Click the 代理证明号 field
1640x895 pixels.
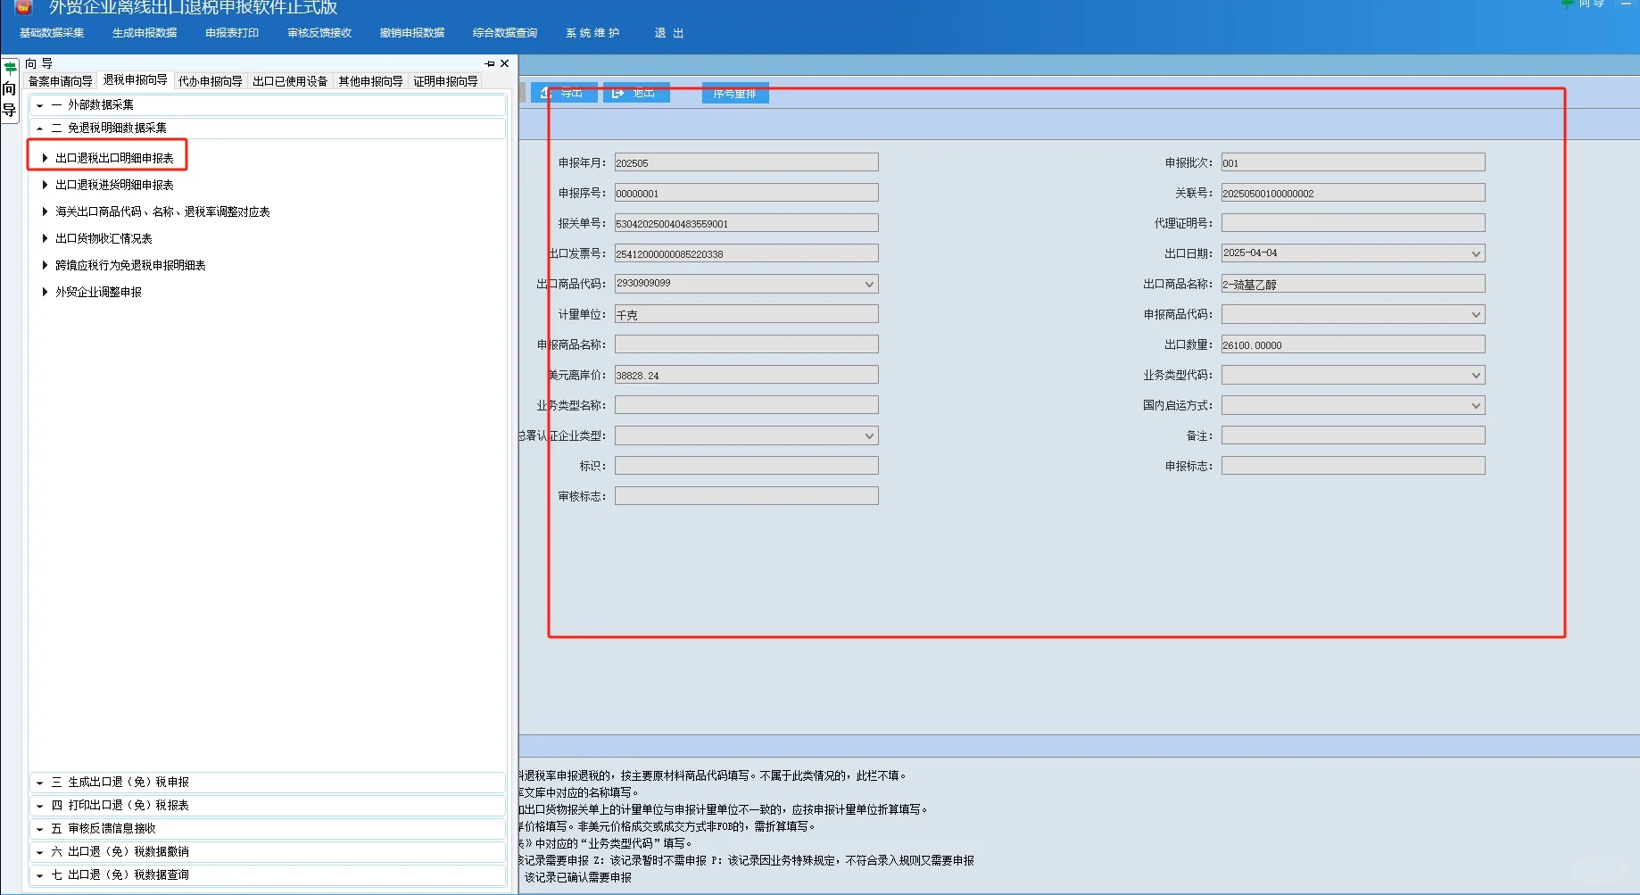[x=1353, y=223]
